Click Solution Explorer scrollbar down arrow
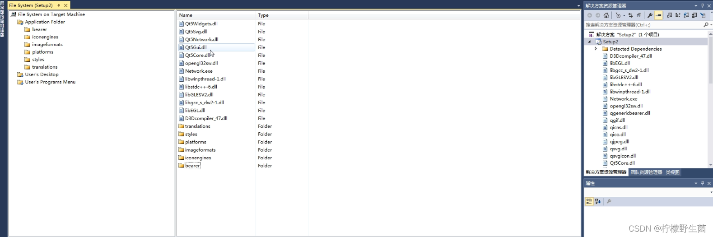The width and height of the screenshot is (713, 237). [x=711, y=165]
